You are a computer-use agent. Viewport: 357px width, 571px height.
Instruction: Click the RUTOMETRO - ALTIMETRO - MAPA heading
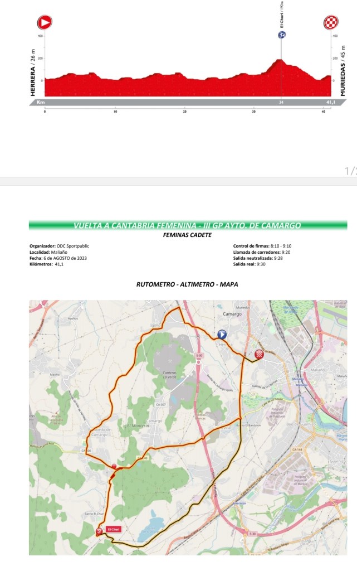(187, 284)
